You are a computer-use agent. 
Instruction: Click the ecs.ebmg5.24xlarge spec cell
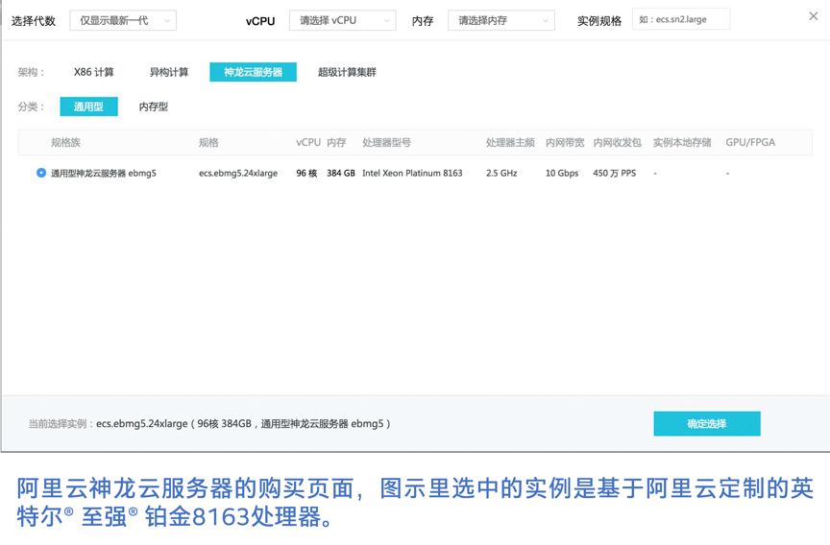(238, 173)
